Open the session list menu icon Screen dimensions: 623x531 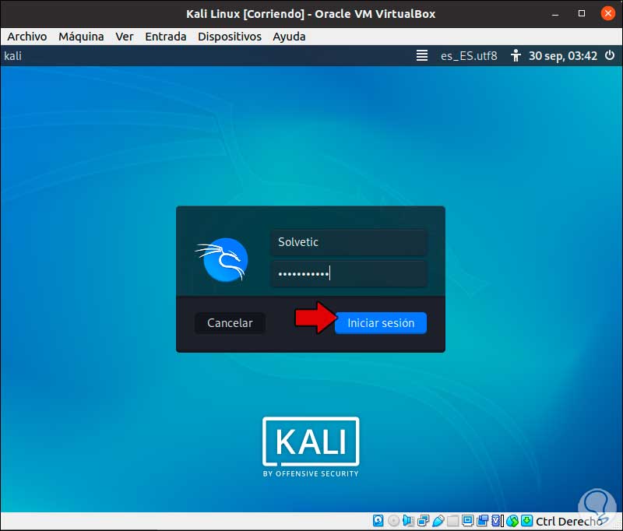422,55
